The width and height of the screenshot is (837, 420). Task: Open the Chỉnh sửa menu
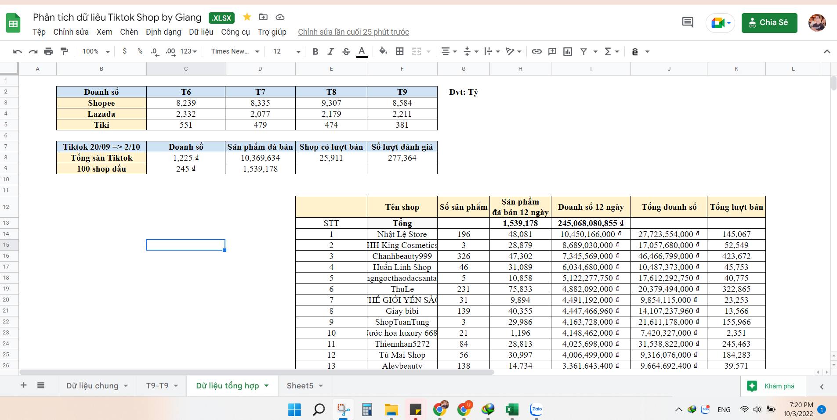pos(71,32)
